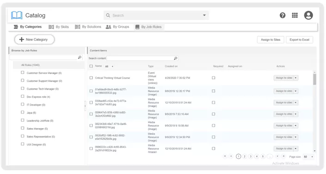Image resolution: width=326 pixels, height=174 pixels.
Task: Go to last page pagination icon
Action: 283,156
